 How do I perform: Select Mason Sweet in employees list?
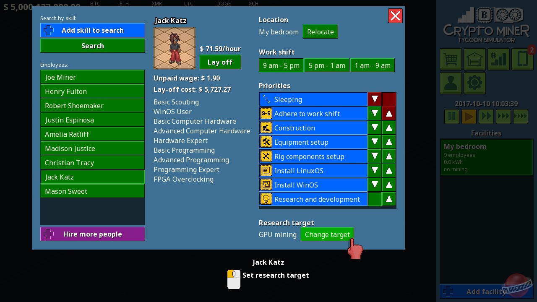pos(92,191)
